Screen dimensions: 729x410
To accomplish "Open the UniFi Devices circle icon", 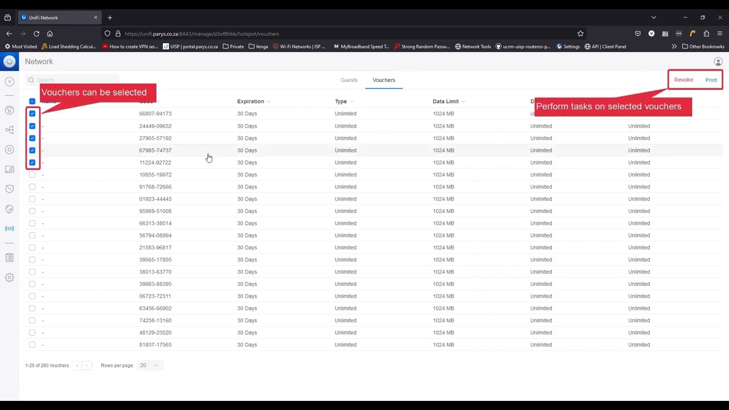I will tap(9, 150).
